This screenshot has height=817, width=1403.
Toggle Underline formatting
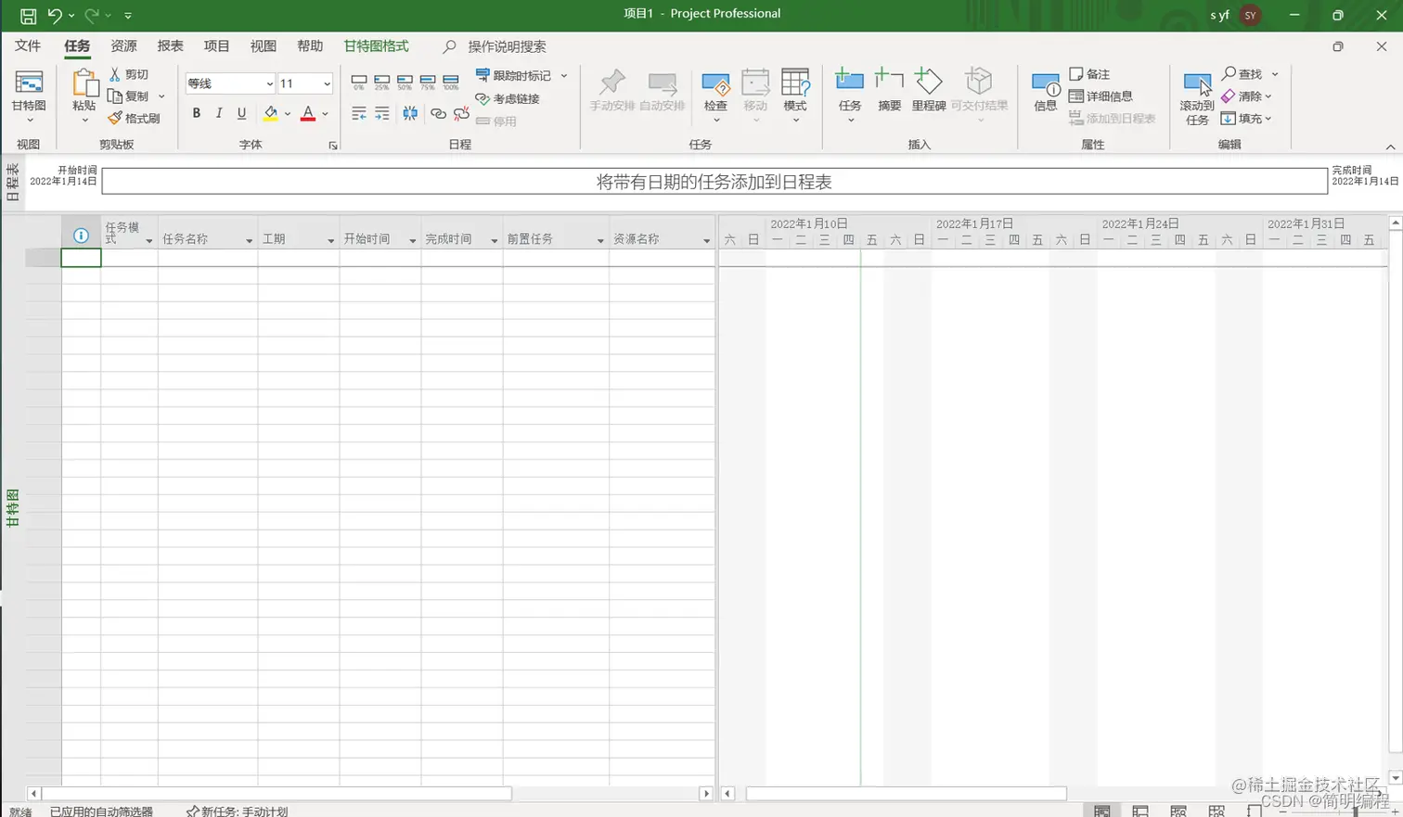tap(242, 113)
